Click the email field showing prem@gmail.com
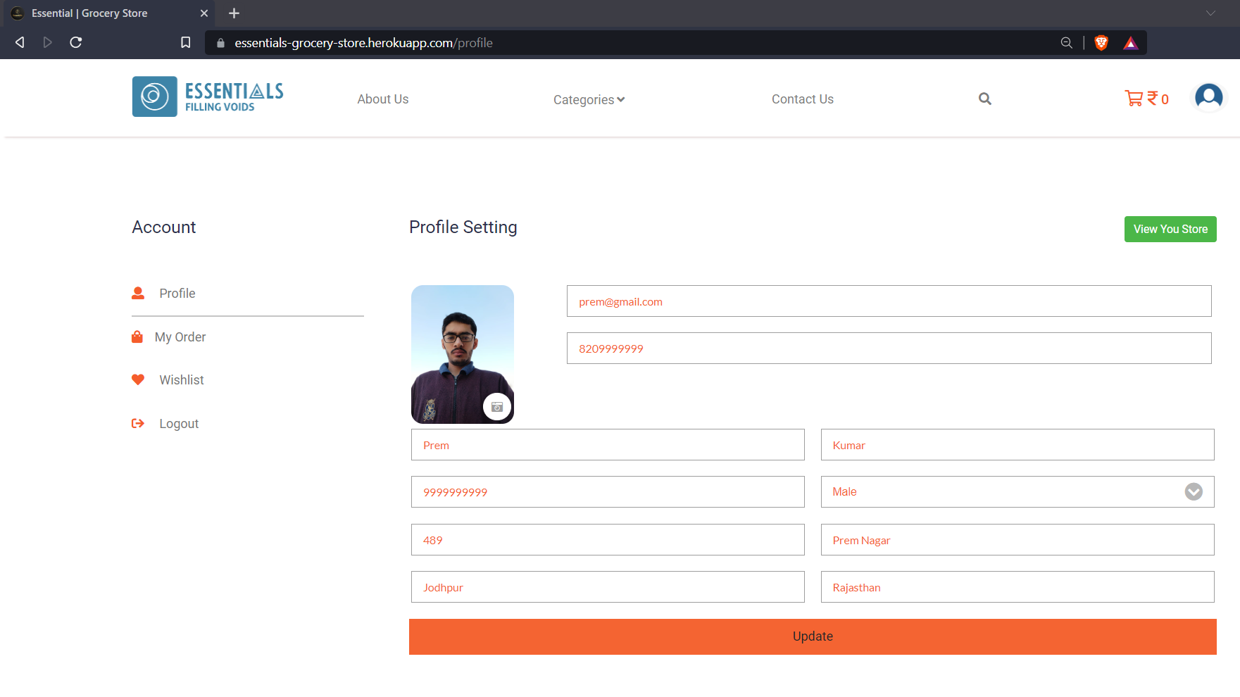1240x697 pixels. tap(889, 301)
